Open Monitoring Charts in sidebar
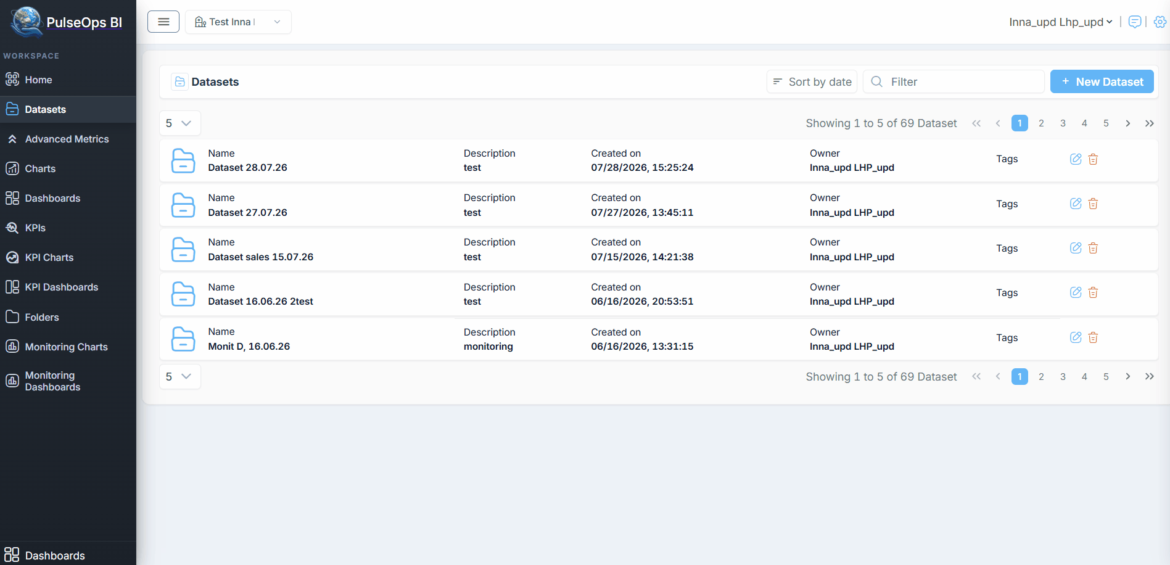The height and width of the screenshot is (565, 1170). tap(68, 347)
